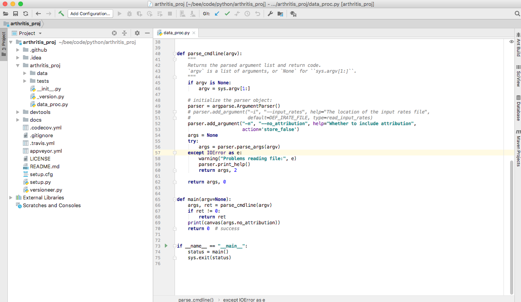521x302 pixels.
Task: Open Settings with the wrench icon
Action: [x=270, y=14]
